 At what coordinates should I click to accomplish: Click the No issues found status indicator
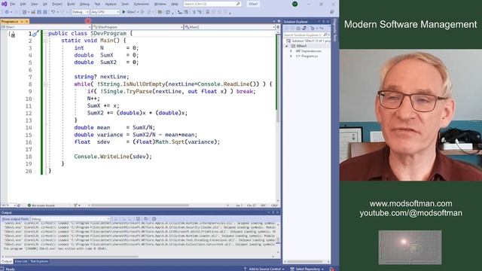(x=41, y=206)
